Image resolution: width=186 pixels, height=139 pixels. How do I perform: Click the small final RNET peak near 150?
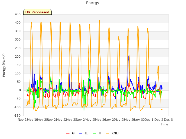pos(158,66)
